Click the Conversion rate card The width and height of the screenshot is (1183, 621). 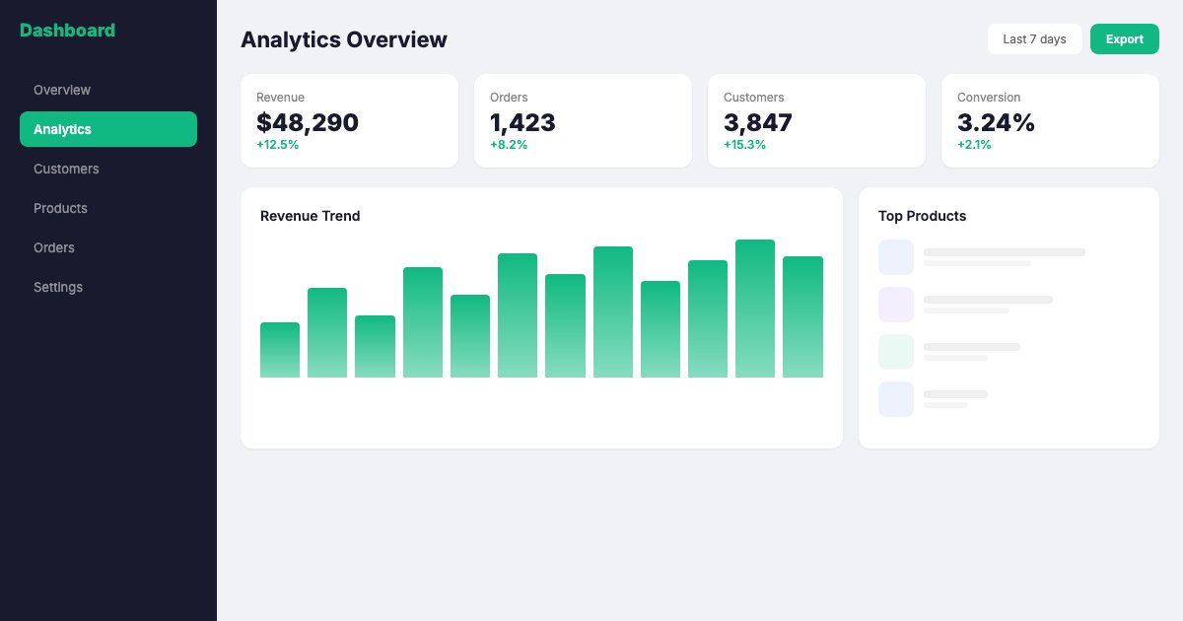[1050, 120]
